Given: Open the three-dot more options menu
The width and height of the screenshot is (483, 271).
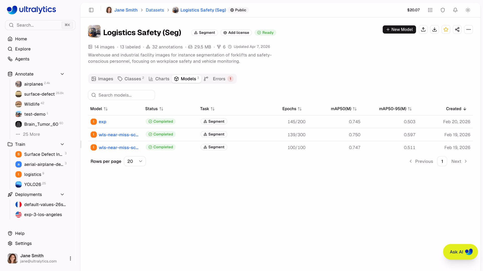Looking at the screenshot, I should pos(469,30).
